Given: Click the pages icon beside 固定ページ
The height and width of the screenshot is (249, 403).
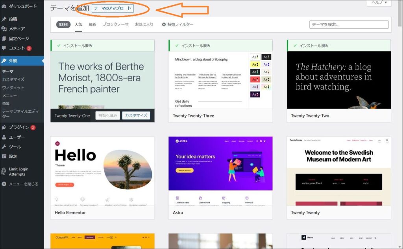Looking at the screenshot, I should 4,38.
